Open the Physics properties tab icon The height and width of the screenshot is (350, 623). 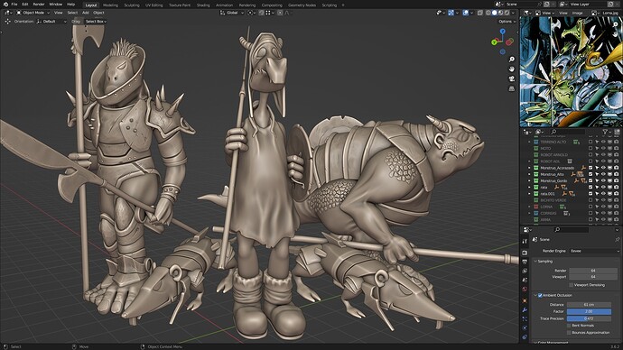[x=525, y=328]
